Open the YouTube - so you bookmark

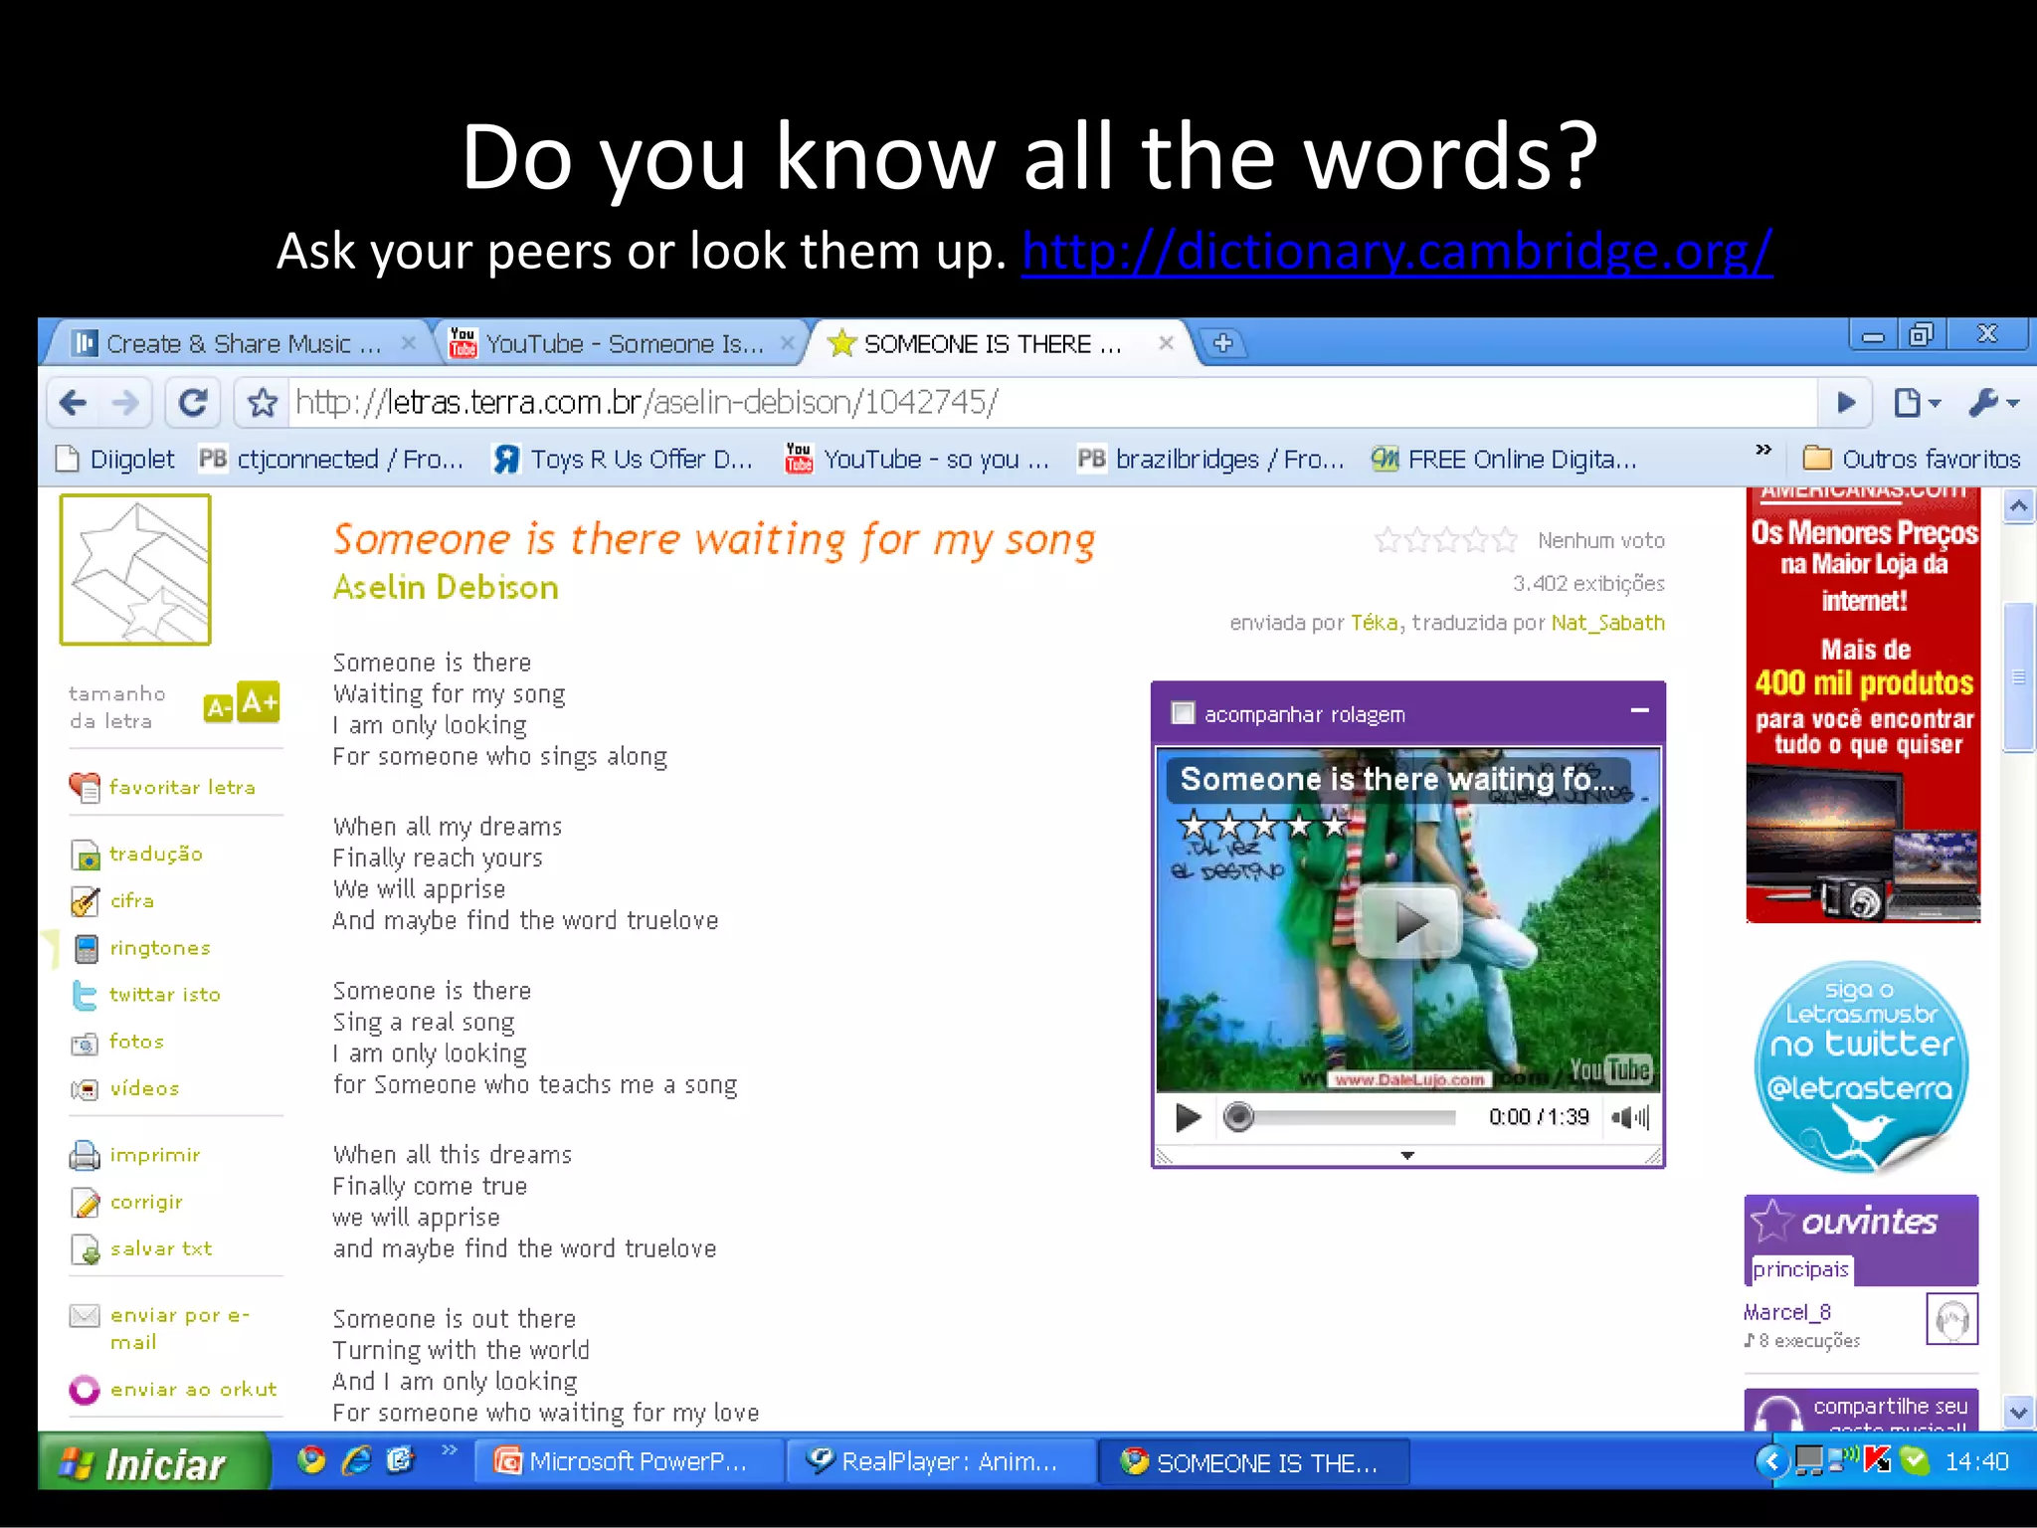click(x=917, y=459)
